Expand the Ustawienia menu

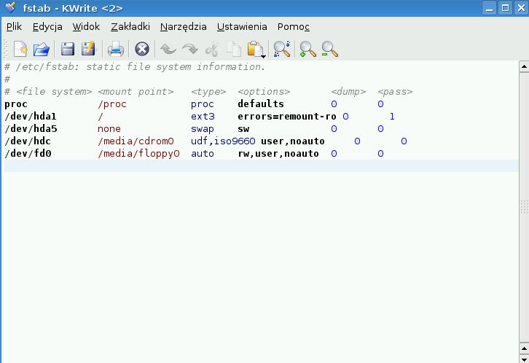click(242, 27)
